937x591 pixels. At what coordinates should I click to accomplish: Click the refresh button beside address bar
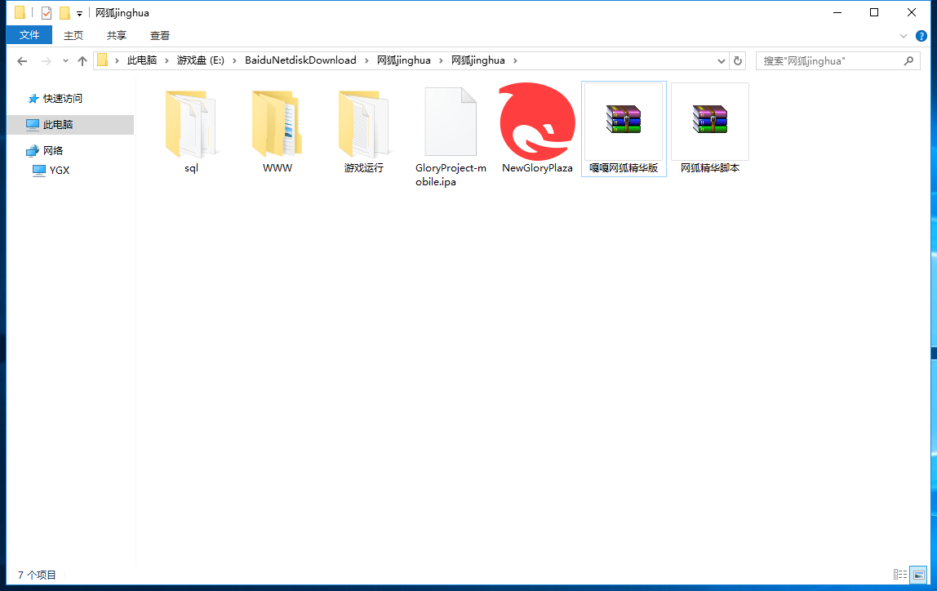(x=738, y=60)
